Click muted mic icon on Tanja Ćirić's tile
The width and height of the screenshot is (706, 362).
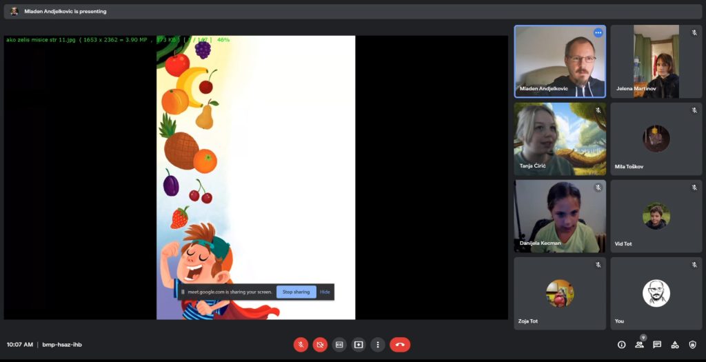coord(598,110)
